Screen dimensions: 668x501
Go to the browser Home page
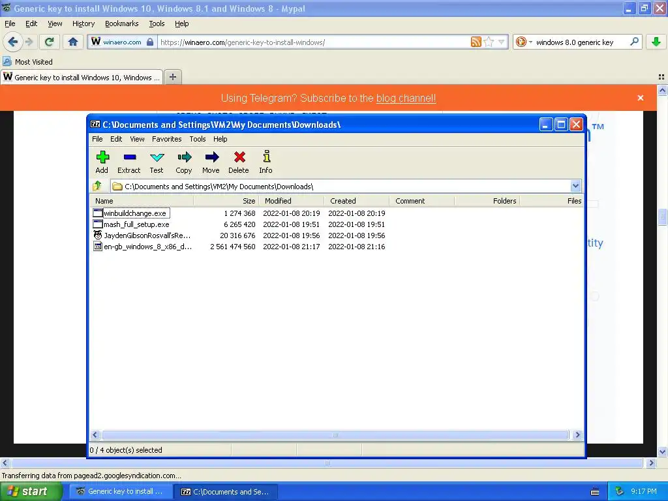coord(73,42)
